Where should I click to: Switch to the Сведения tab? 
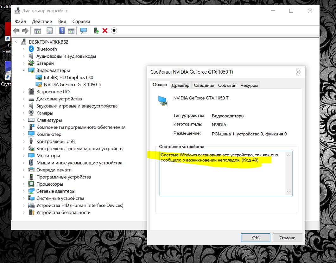[204, 85]
